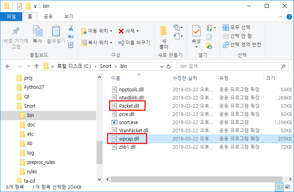Click the Copy (복사) icon in clipboard group
The image size is (294, 192).
pyautogui.click(x=37, y=31)
